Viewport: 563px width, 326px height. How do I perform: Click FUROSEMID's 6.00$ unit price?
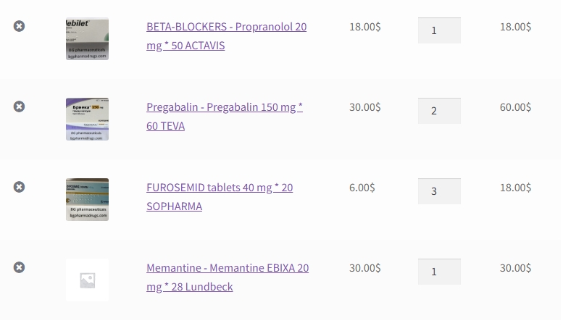[x=362, y=188]
